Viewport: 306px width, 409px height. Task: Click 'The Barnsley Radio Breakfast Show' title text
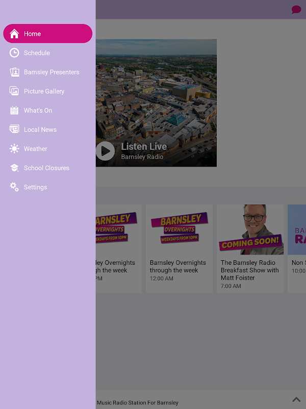click(249, 270)
